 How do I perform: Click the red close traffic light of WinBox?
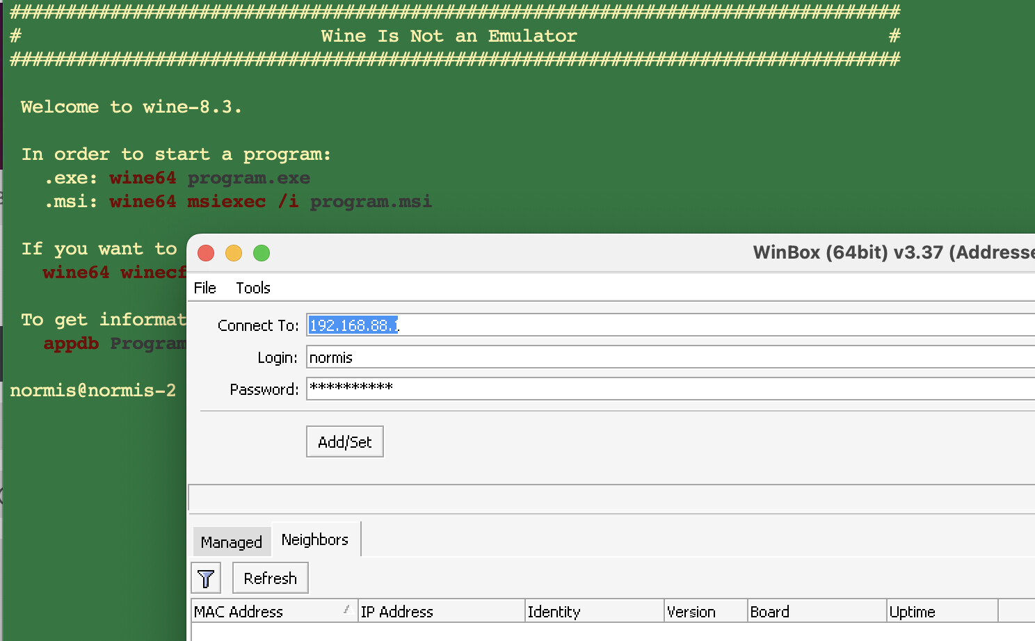(x=206, y=253)
